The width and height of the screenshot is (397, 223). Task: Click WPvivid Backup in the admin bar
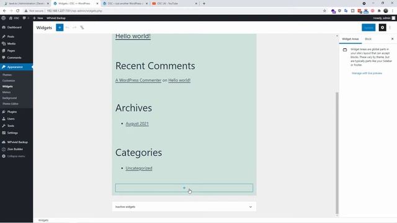point(56,18)
